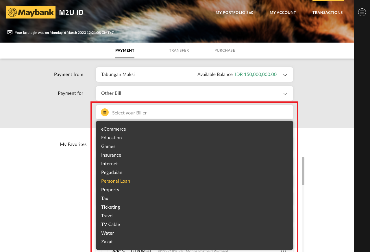
Task: Open the hamburger side menu
Action: click(362, 12)
